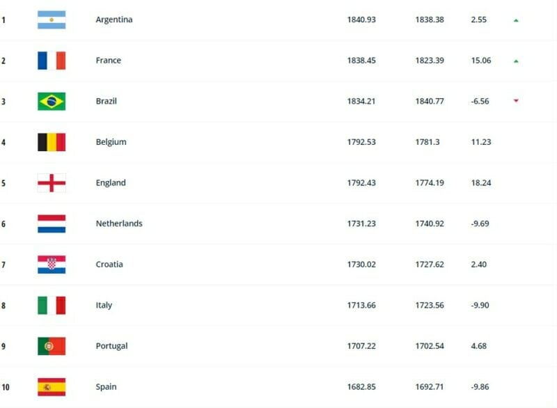Click Brazil's red down arrow indicator
The width and height of the screenshot is (557, 408).
[x=516, y=101]
